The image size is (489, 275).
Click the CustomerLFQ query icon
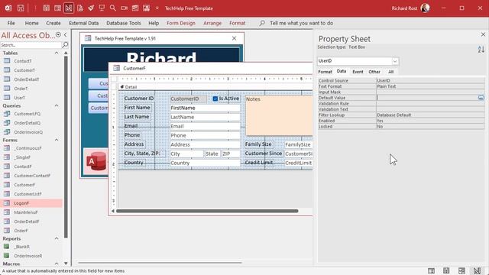point(7,114)
